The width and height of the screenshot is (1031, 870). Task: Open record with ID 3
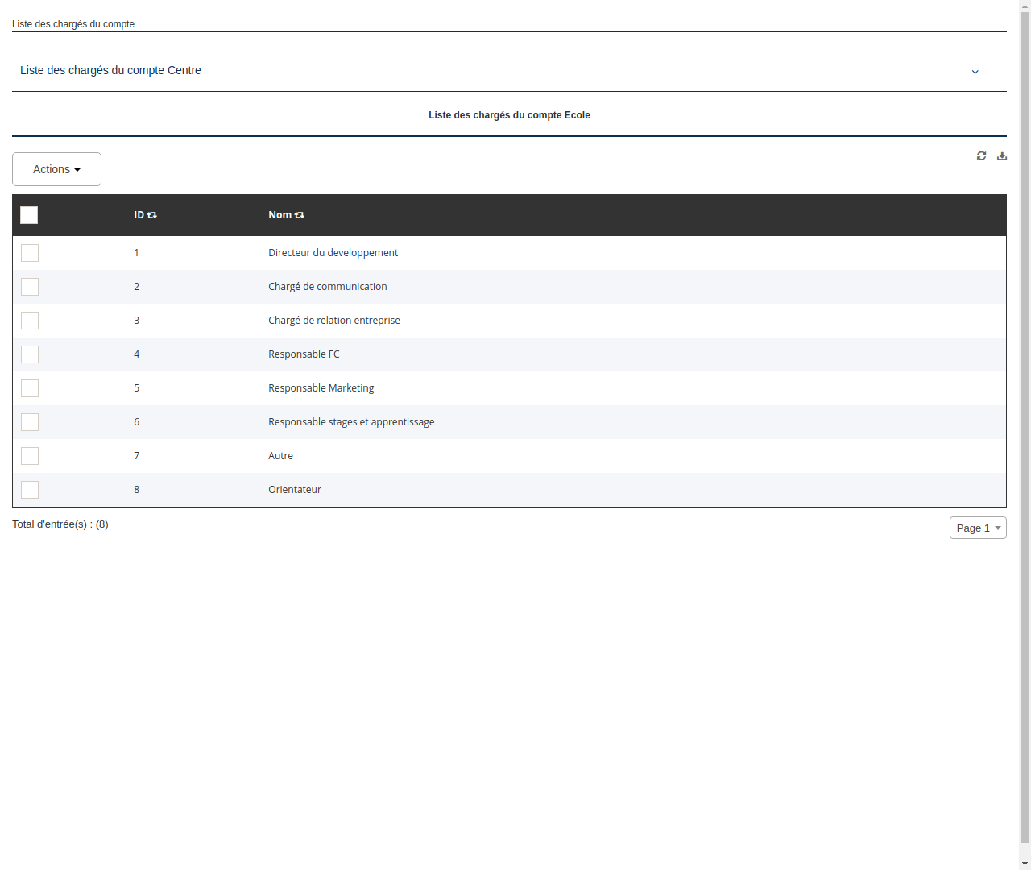pos(137,320)
